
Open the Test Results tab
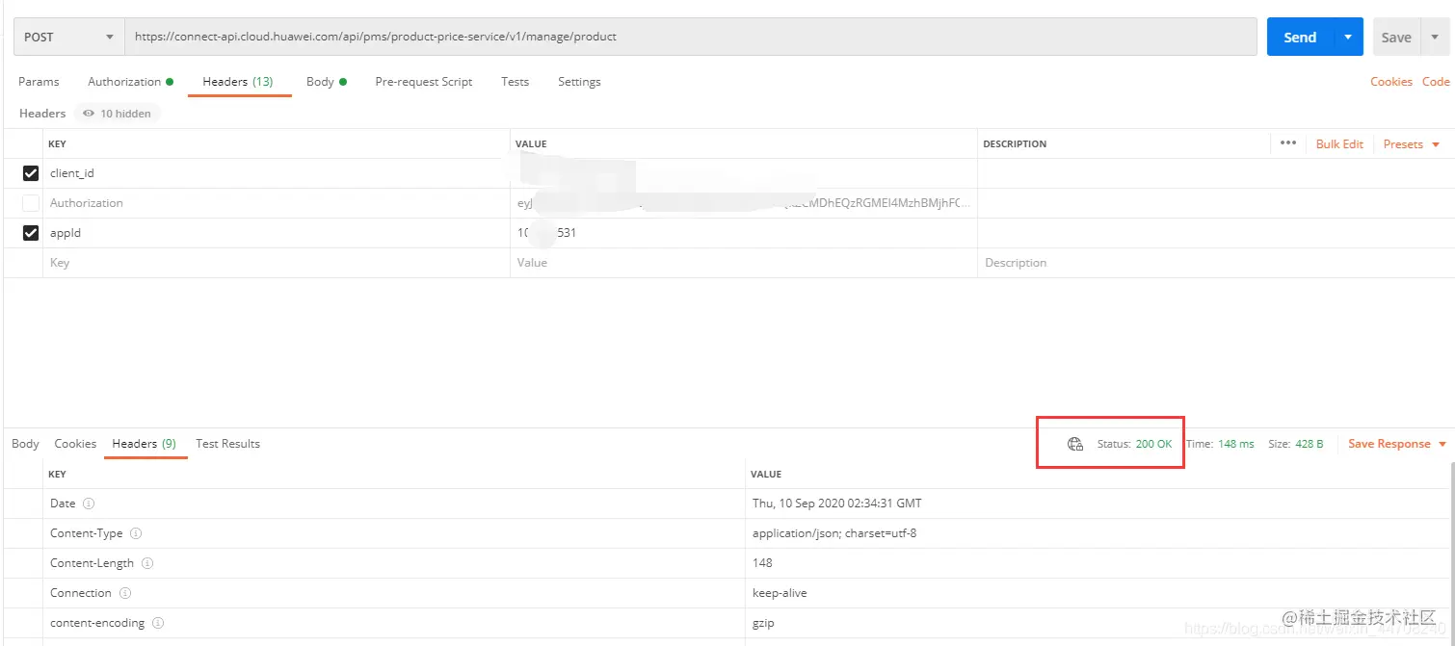click(x=227, y=444)
